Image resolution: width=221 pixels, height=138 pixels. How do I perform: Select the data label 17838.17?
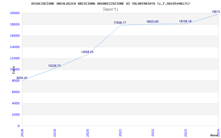click(120, 23)
